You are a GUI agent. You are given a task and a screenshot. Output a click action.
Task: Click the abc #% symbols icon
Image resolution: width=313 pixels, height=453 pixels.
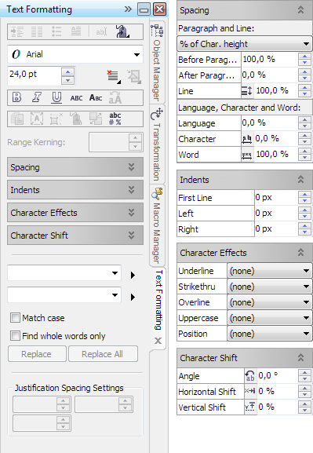tap(115, 119)
